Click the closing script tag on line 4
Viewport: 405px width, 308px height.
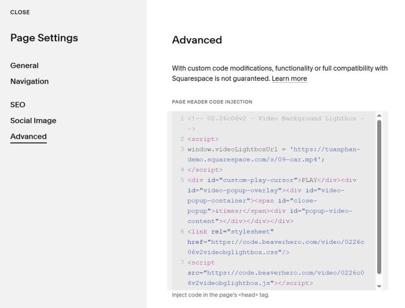(x=205, y=170)
